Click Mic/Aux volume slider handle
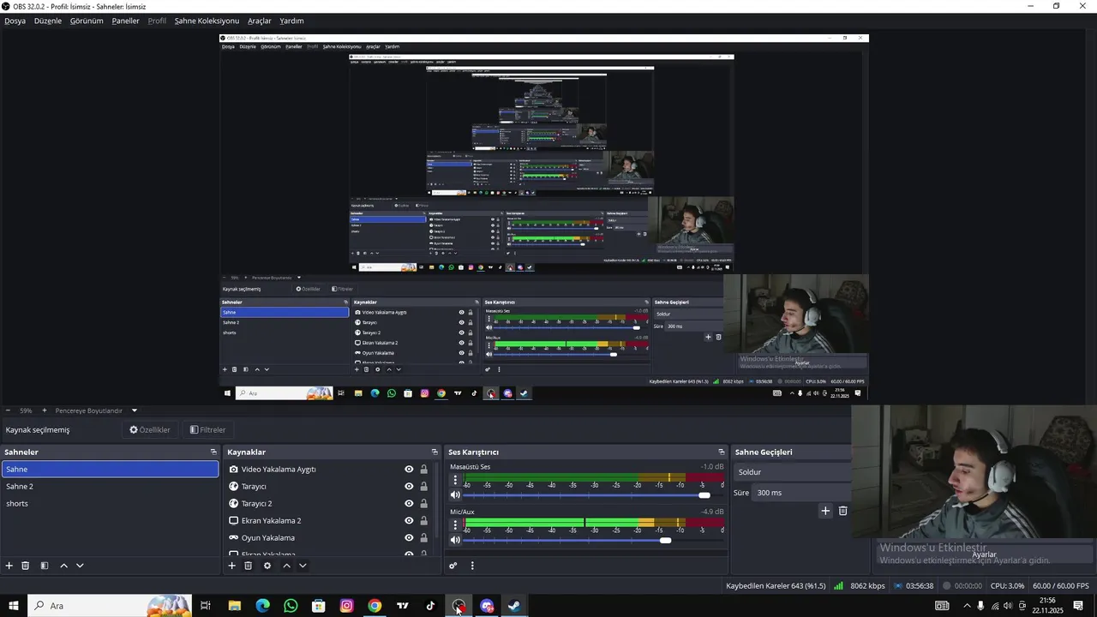 click(x=665, y=541)
